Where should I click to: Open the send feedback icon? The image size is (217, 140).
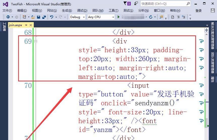tap(136, 3)
